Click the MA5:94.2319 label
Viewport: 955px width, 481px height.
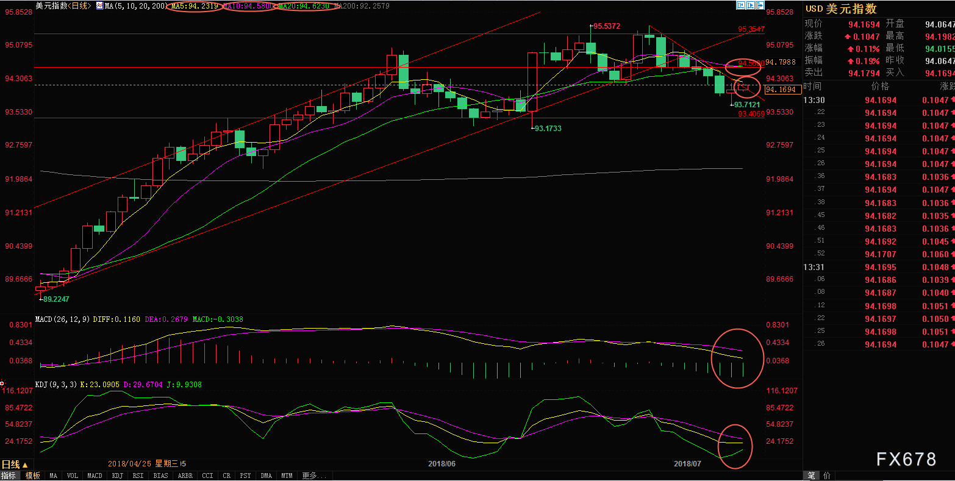point(193,5)
